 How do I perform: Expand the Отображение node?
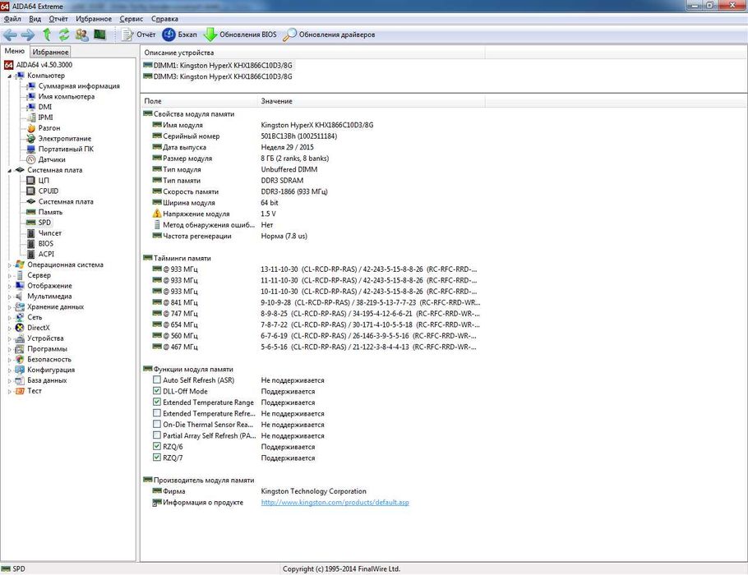pos(10,286)
